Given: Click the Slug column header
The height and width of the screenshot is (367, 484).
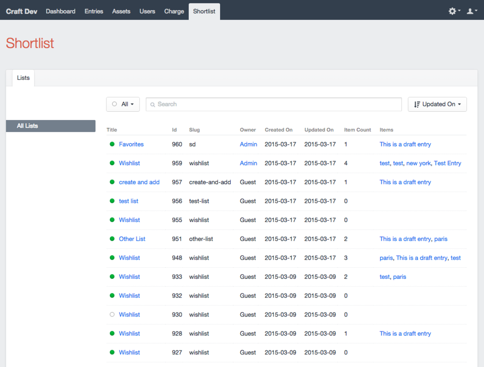Looking at the screenshot, I should pos(195,130).
